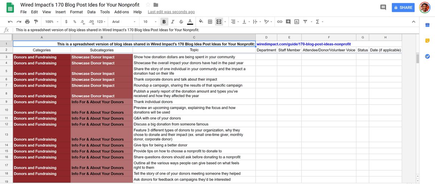Open the functions sigma dropdown
This screenshot has width=435, height=184.
coord(319,22)
